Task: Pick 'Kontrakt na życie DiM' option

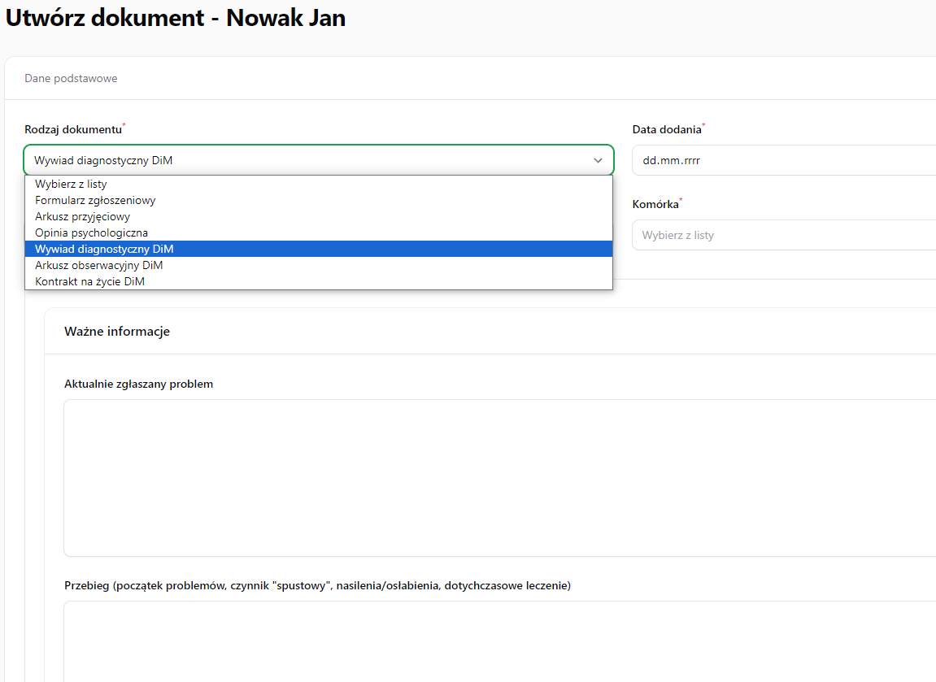Action: (x=89, y=282)
